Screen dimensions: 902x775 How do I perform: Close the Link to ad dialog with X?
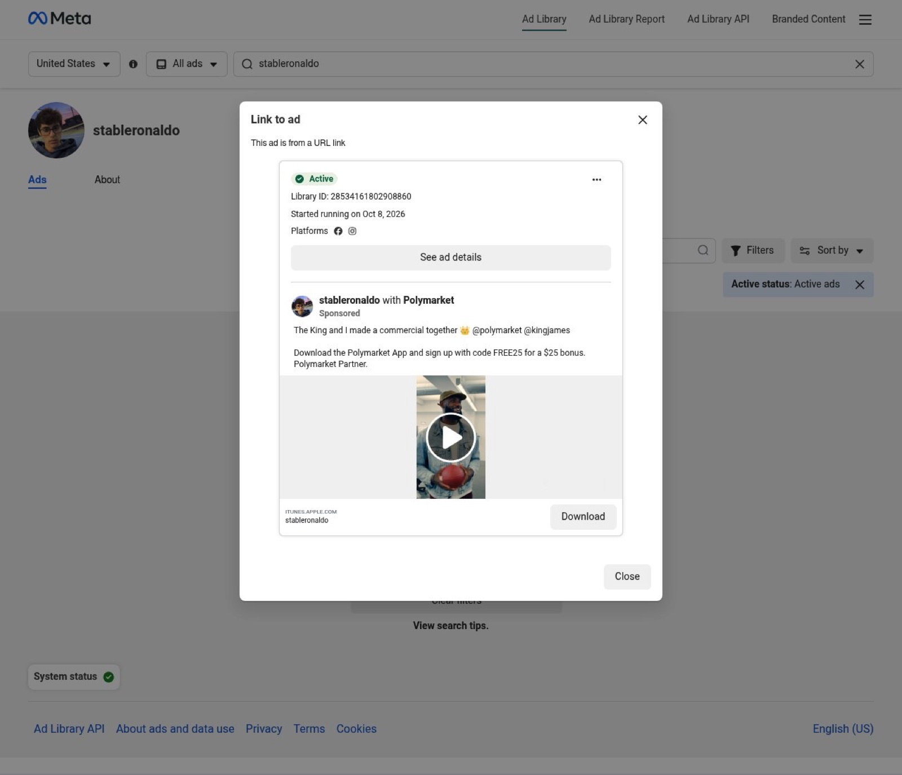pyautogui.click(x=642, y=120)
